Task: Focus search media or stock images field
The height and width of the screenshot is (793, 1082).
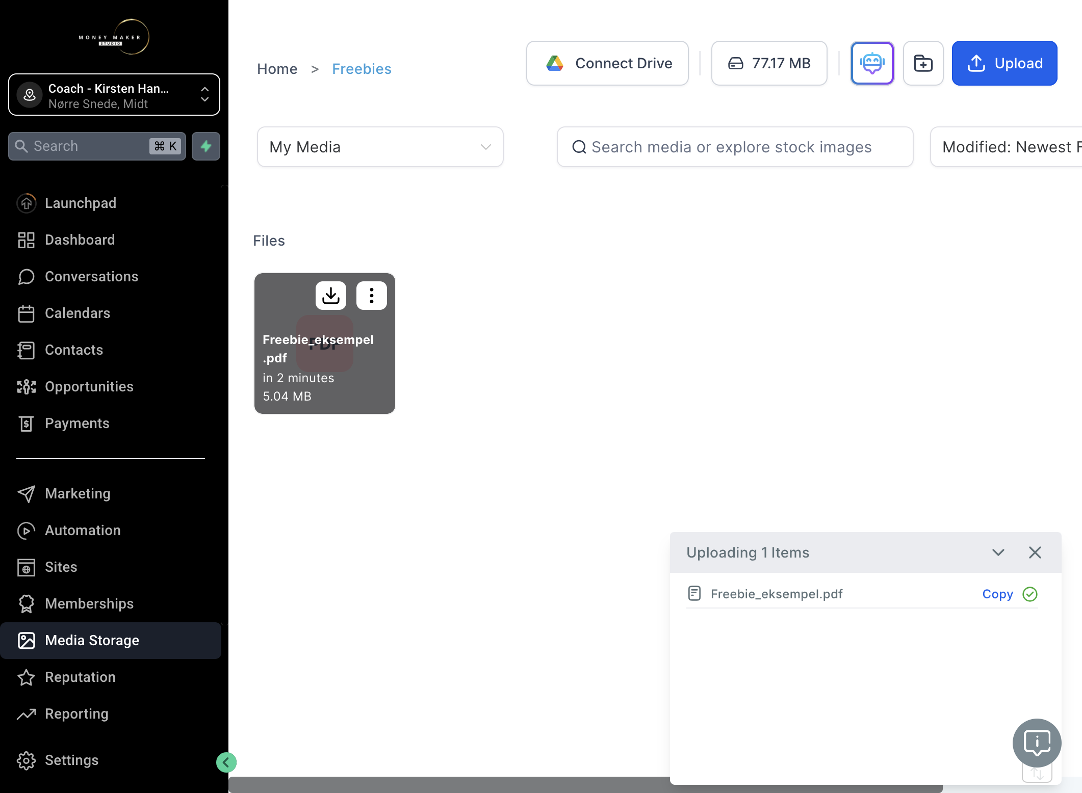Action: pos(735,147)
